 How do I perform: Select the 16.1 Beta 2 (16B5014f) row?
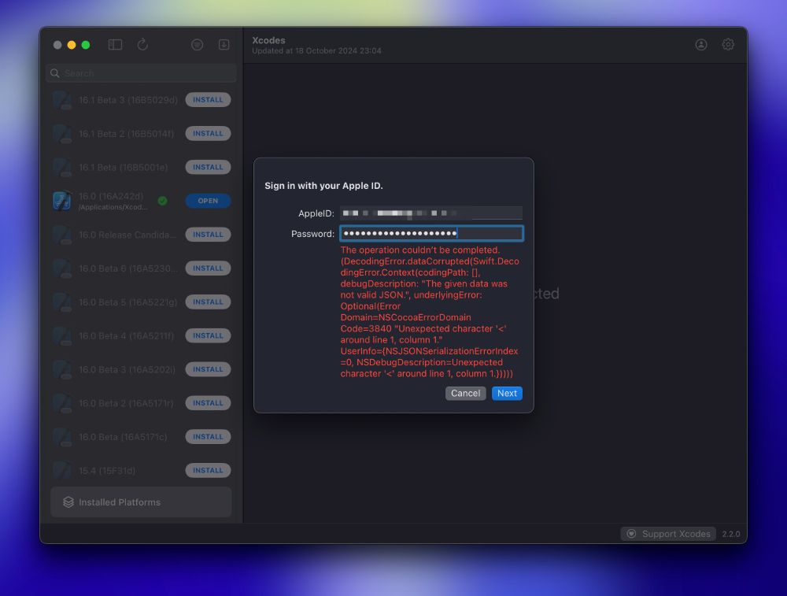coord(141,134)
